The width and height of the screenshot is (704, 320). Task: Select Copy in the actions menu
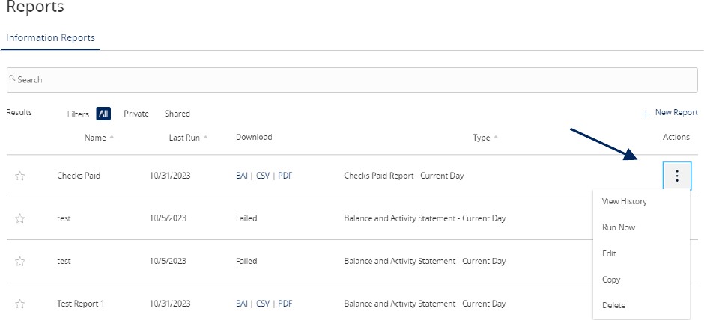(611, 279)
